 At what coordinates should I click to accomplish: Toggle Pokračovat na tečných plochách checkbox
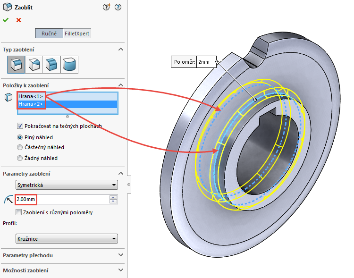point(20,126)
